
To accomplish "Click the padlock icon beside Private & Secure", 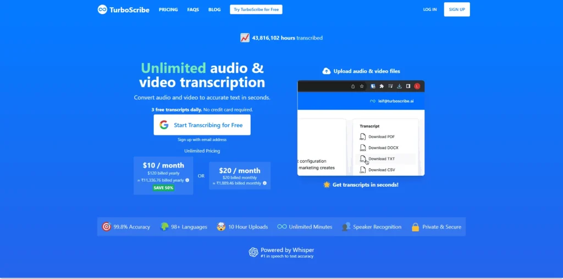I will click(416, 227).
